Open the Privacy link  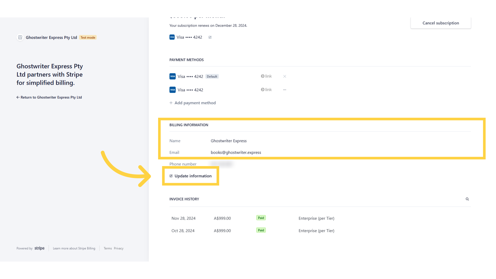click(x=119, y=248)
